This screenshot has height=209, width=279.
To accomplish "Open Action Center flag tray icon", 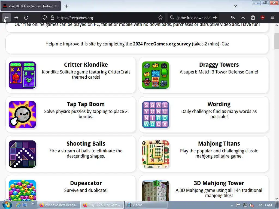I will 238,205.
